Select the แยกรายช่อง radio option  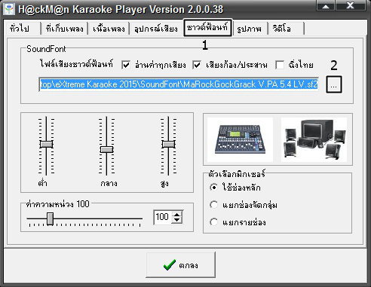click(x=213, y=222)
